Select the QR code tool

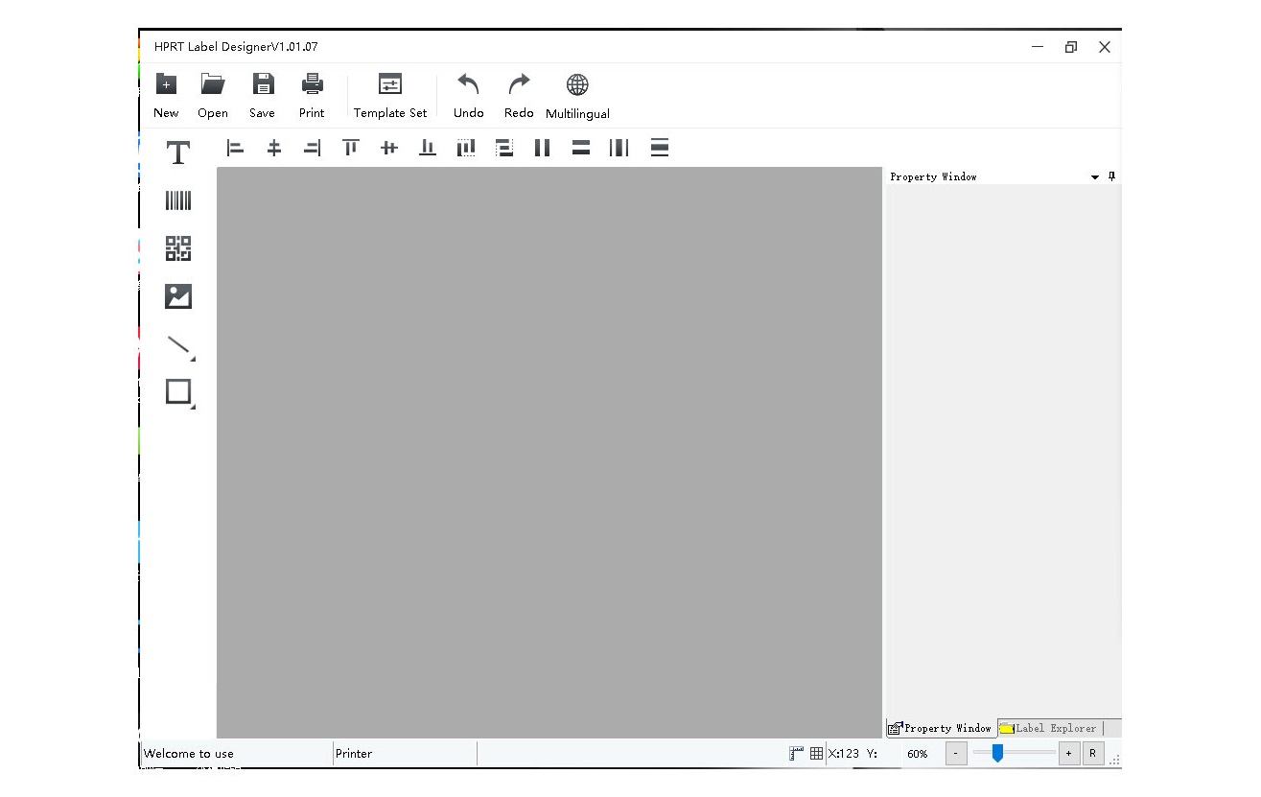tap(178, 248)
